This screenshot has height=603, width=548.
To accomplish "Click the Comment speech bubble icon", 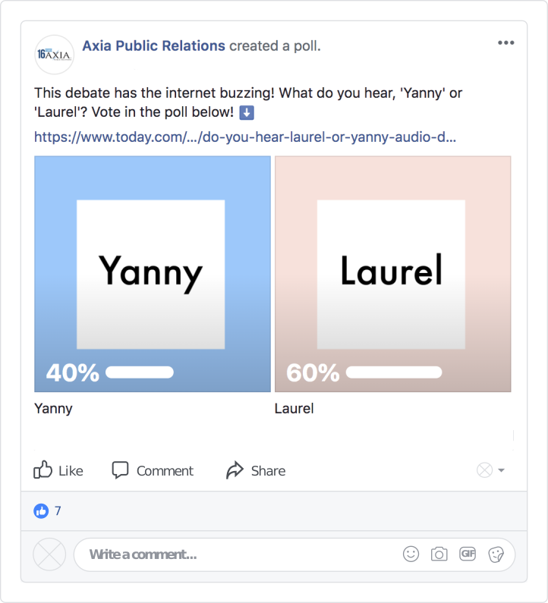I will [121, 470].
